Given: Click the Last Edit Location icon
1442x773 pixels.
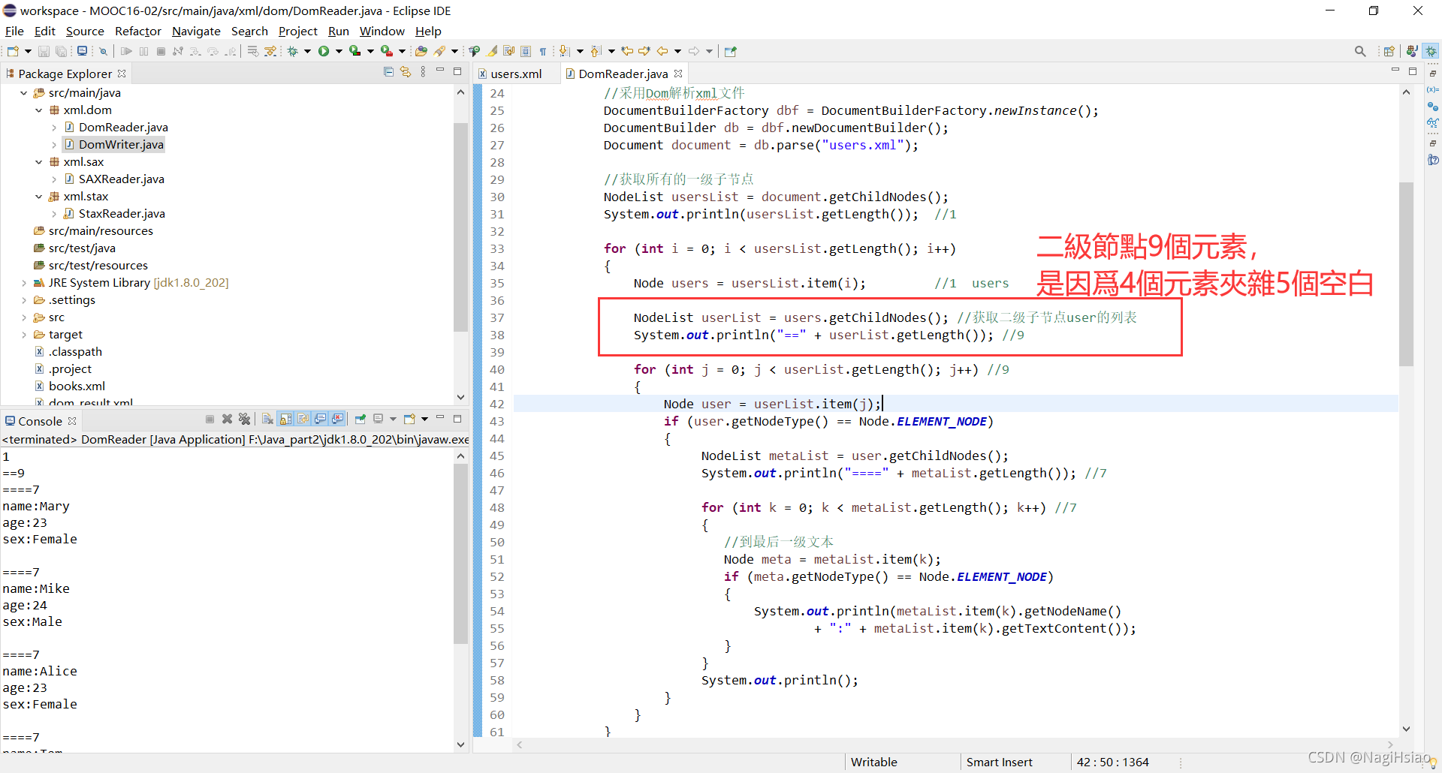Looking at the screenshot, I should pos(627,51).
